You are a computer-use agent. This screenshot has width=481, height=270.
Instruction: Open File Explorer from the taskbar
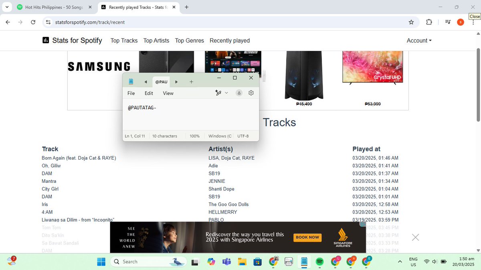242,262
